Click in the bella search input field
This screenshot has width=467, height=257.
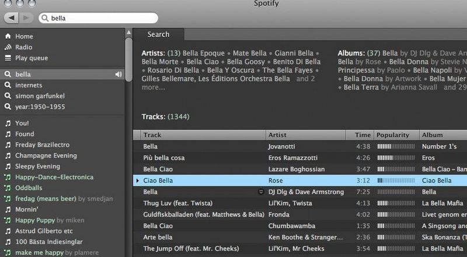[x=98, y=18]
